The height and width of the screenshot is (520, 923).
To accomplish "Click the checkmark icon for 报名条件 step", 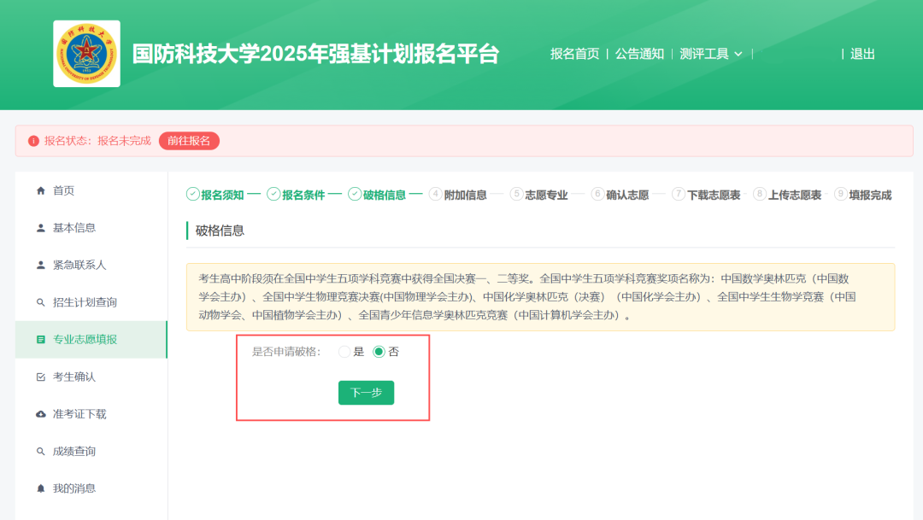I will tap(273, 194).
